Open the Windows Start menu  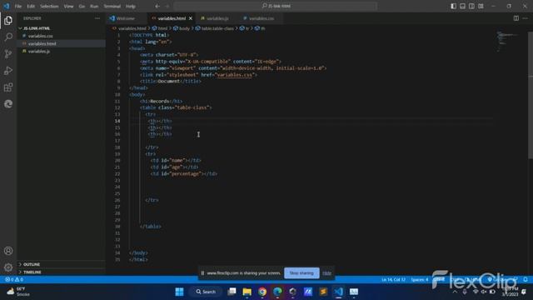point(180,292)
